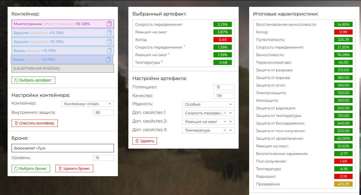Focus the Потенциал input field
The height and width of the screenshot is (195, 361).
[x=224, y=87]
